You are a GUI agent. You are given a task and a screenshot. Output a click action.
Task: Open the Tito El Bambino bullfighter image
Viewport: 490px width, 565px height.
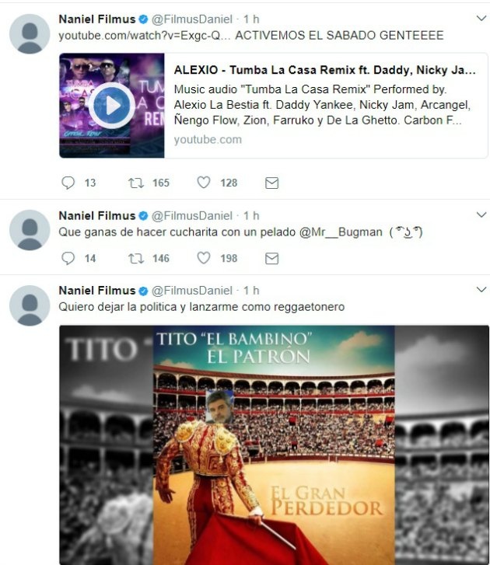pos(274,445)
